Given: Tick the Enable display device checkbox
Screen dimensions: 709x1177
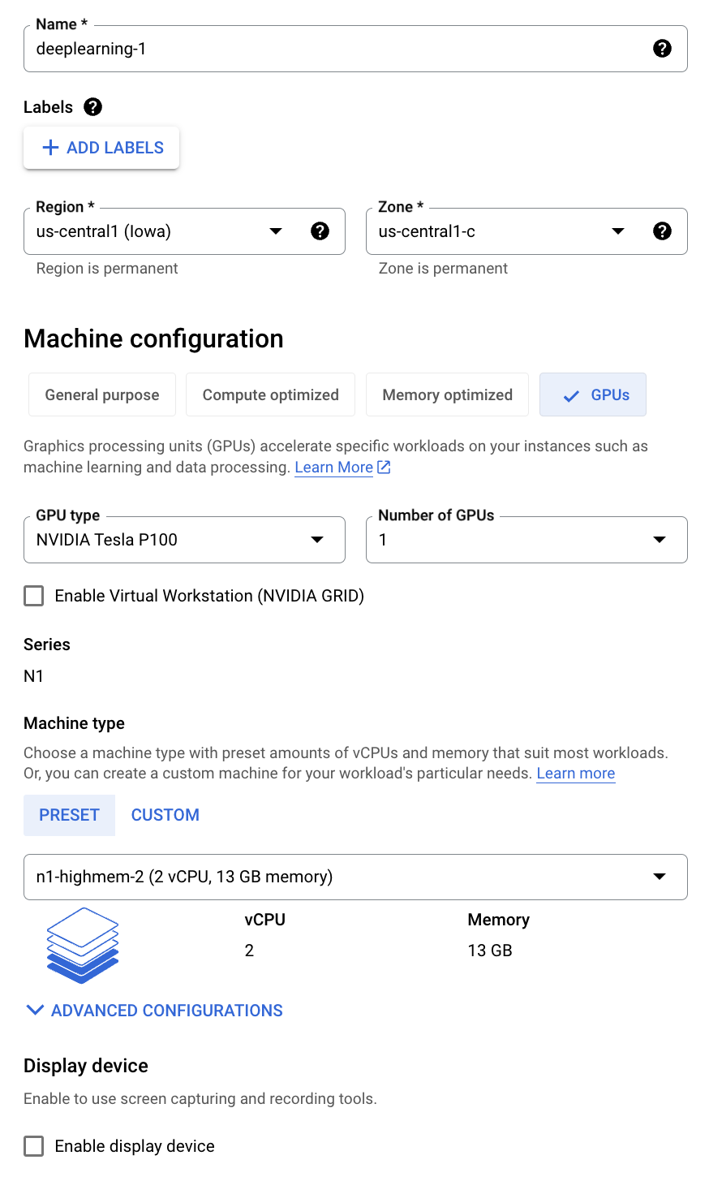Looking at the screenshot, I should coord(34,1146).
